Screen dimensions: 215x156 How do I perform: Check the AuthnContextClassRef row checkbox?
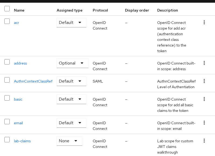[x=7, y=80]
